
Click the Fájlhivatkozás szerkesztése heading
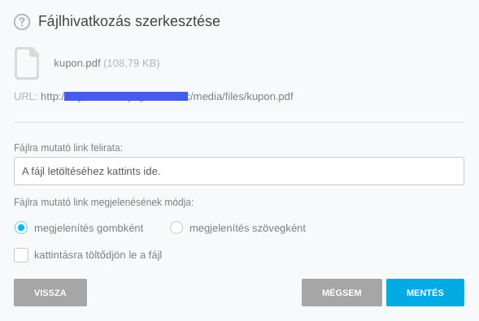click(129, 21)
